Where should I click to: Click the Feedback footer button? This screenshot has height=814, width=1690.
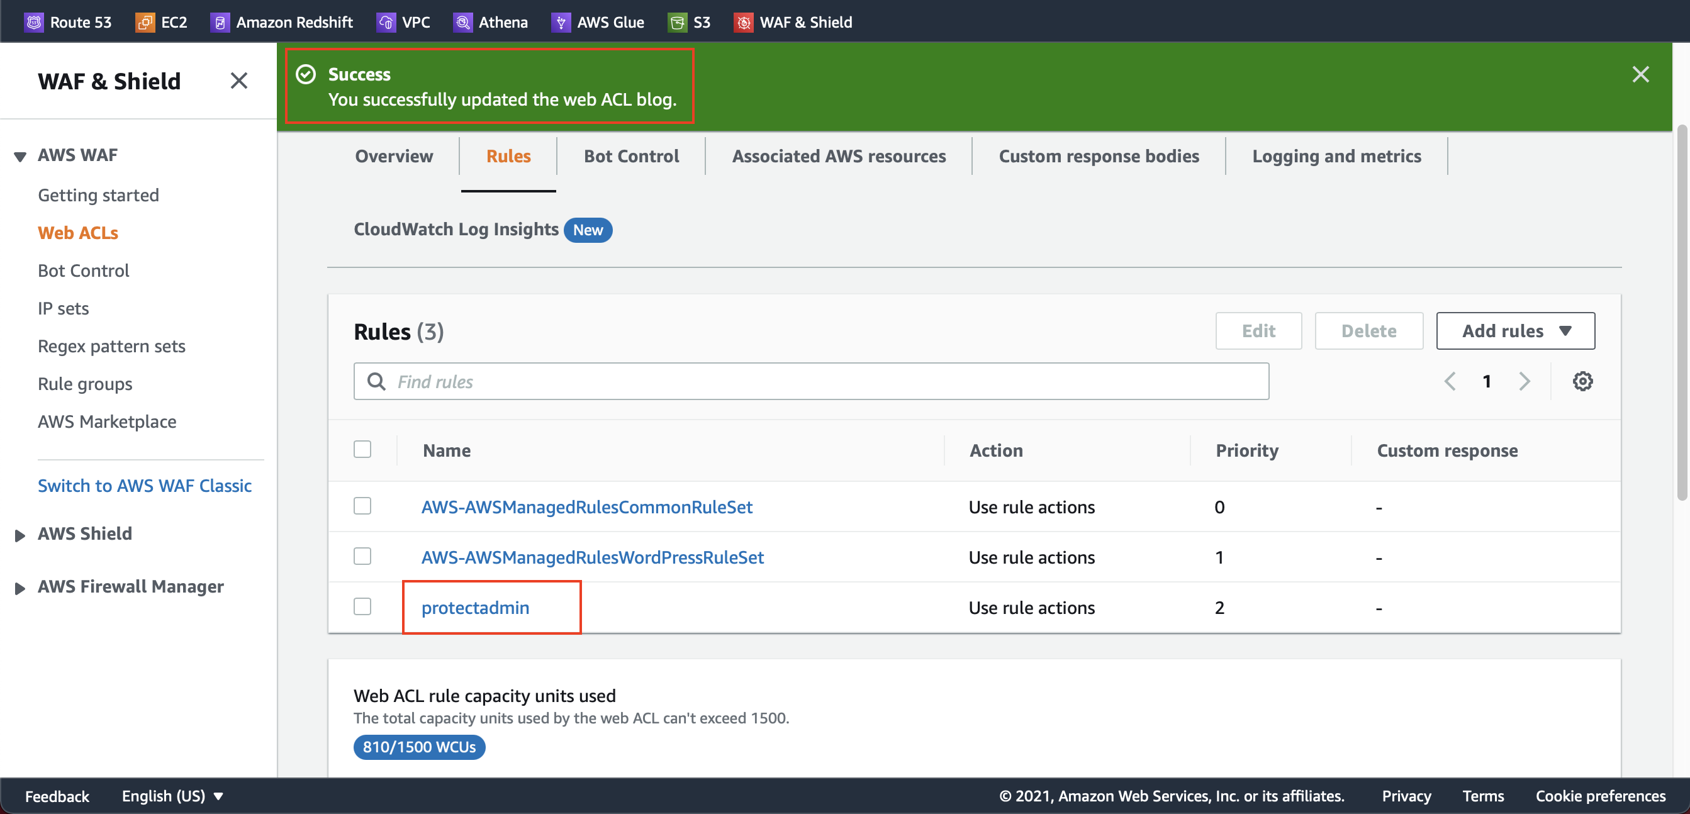pos(57,796)
